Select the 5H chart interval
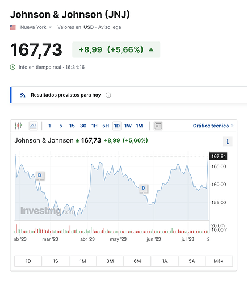This screenshot has height=284, width=247. coord(106,126)
